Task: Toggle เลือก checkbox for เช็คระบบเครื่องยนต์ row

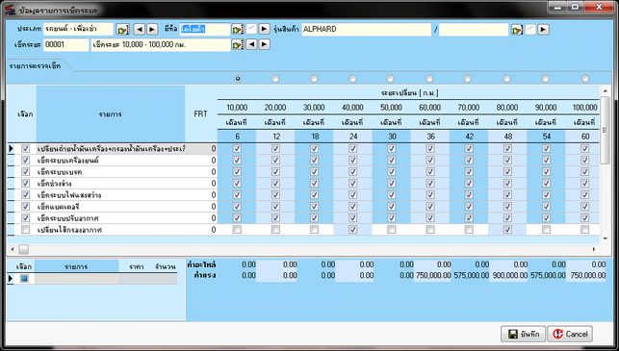Action: [x=25, y=161]
